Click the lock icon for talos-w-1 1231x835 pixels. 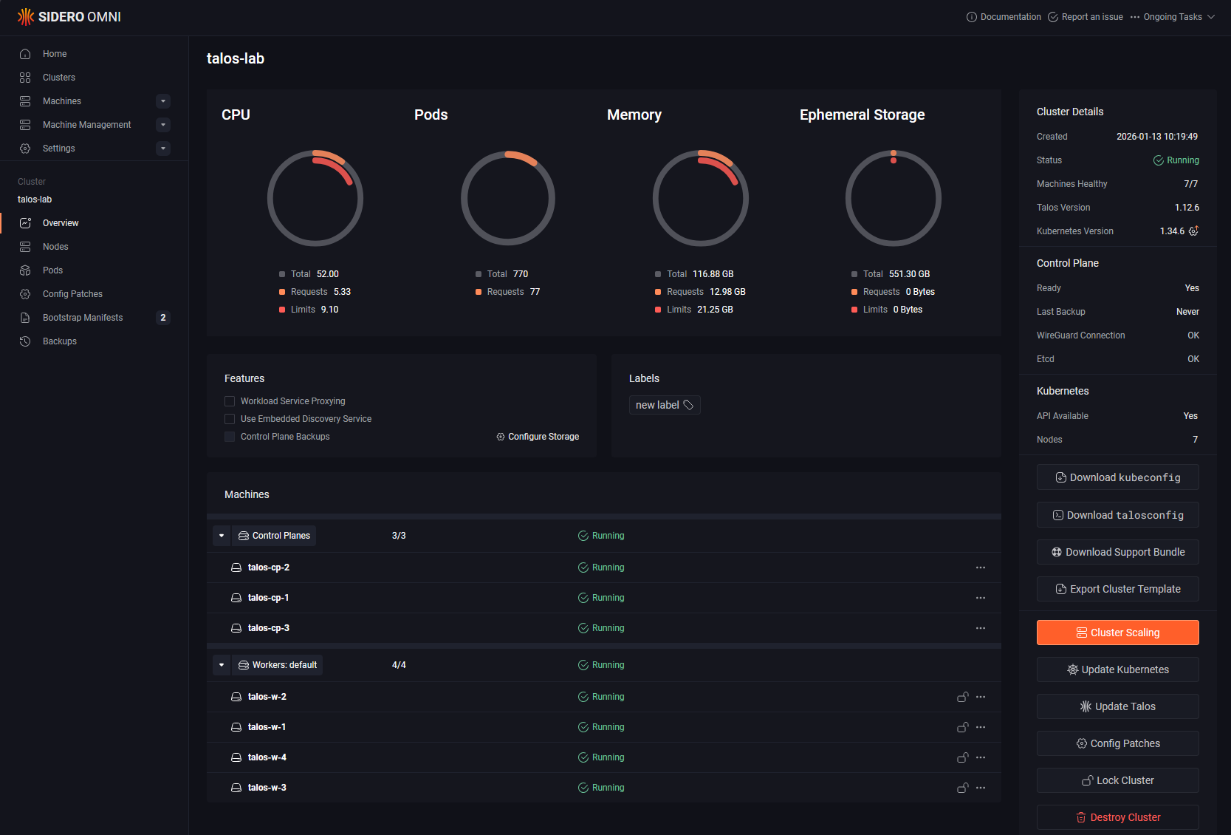coord(963,727)
